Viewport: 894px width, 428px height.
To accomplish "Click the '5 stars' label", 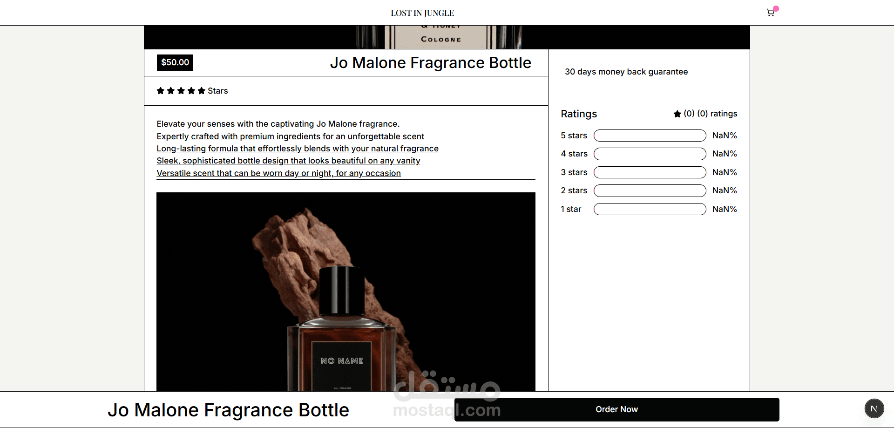I will click(574, 136).
